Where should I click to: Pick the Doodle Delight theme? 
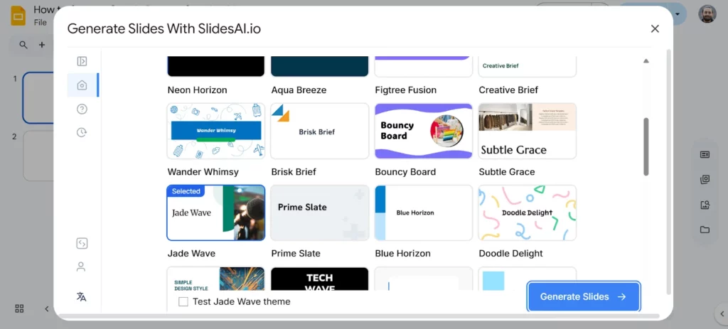[527, 212]
